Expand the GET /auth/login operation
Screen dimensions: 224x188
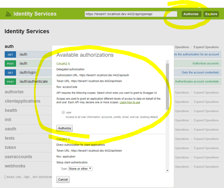(27, 72)
